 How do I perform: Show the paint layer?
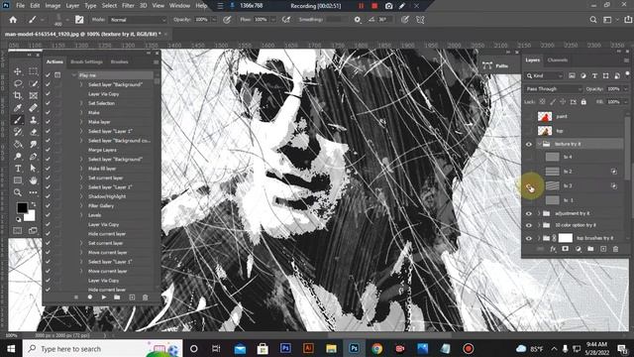point(528,117)
